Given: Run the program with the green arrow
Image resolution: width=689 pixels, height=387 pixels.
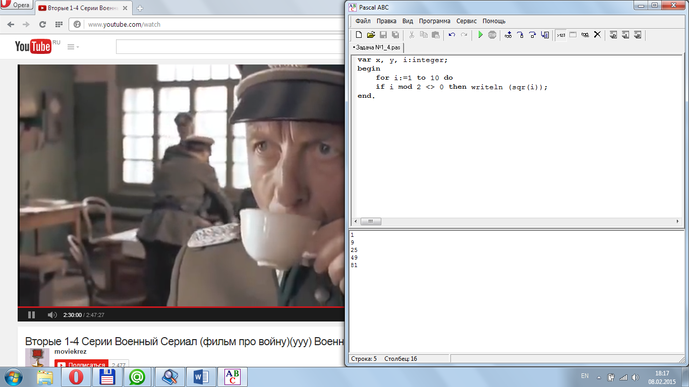Looking at the screenshot, I should pyautogui.click(x=480, y=35).
